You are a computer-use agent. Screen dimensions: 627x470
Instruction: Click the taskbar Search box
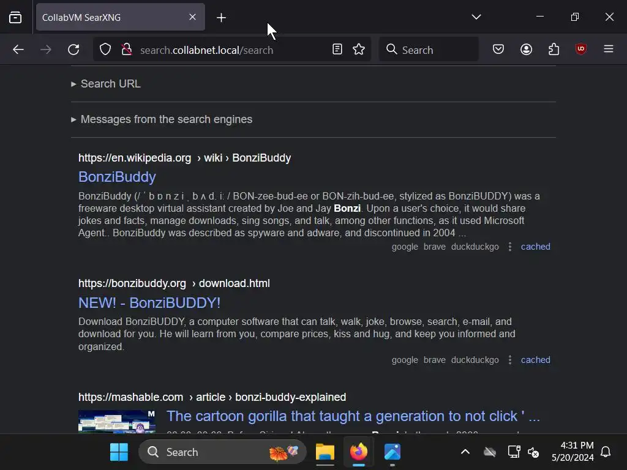point(222,452)
